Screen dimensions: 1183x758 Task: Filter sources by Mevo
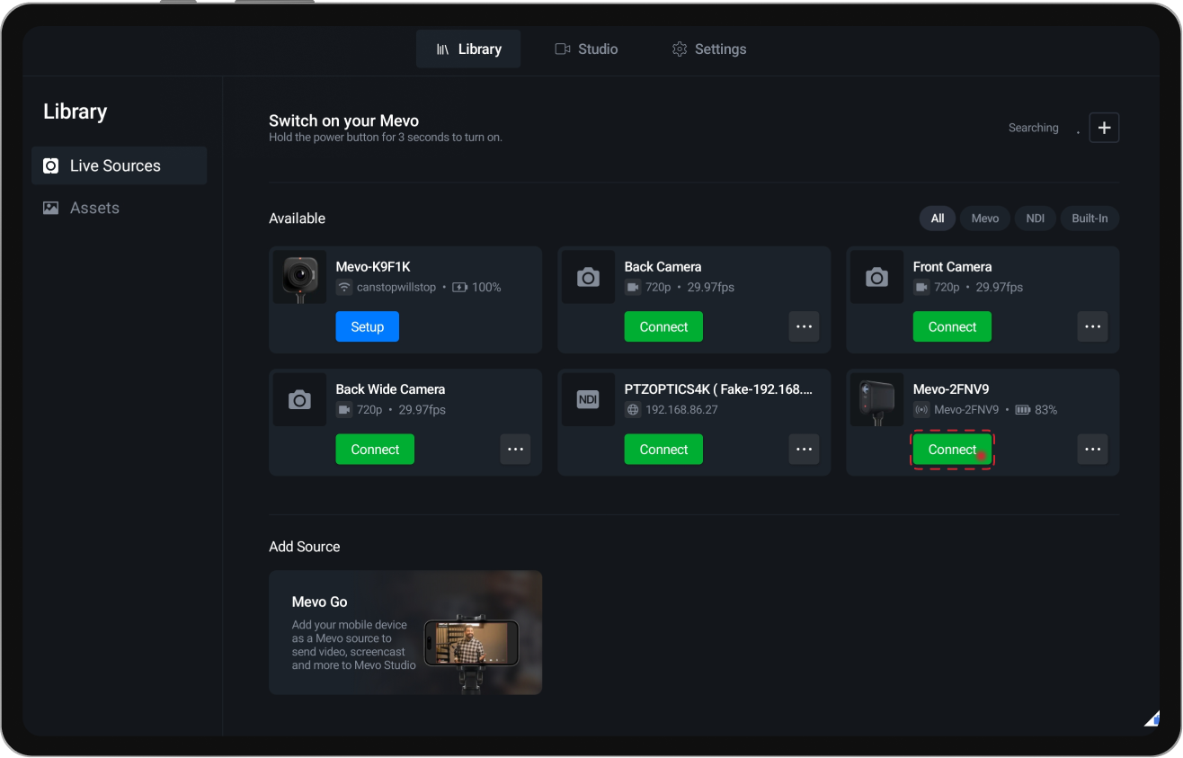985,218
